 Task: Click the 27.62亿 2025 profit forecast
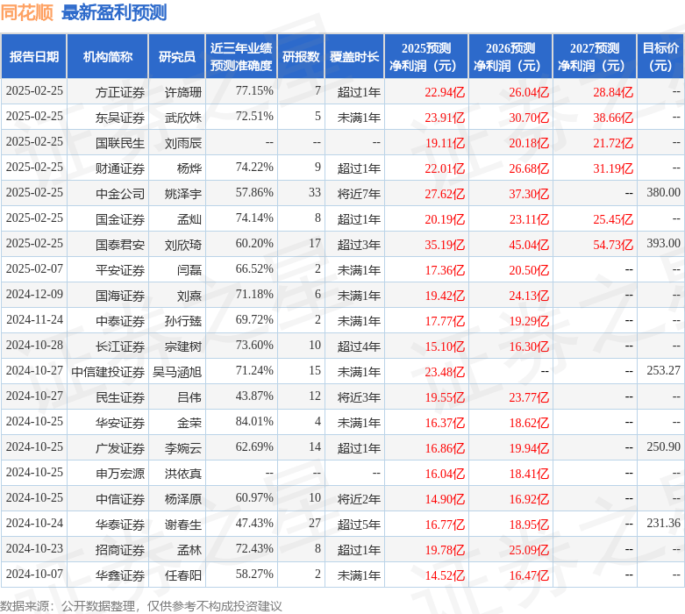(x=445, y=193)
